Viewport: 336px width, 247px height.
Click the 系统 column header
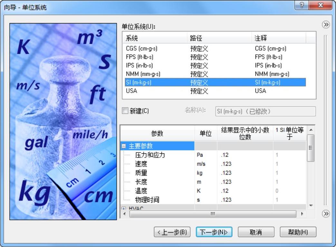155,38
